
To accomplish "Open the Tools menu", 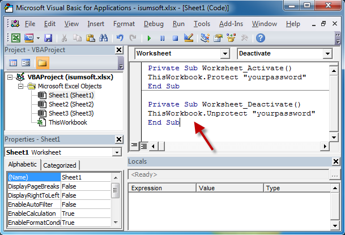I will [202, 24].
